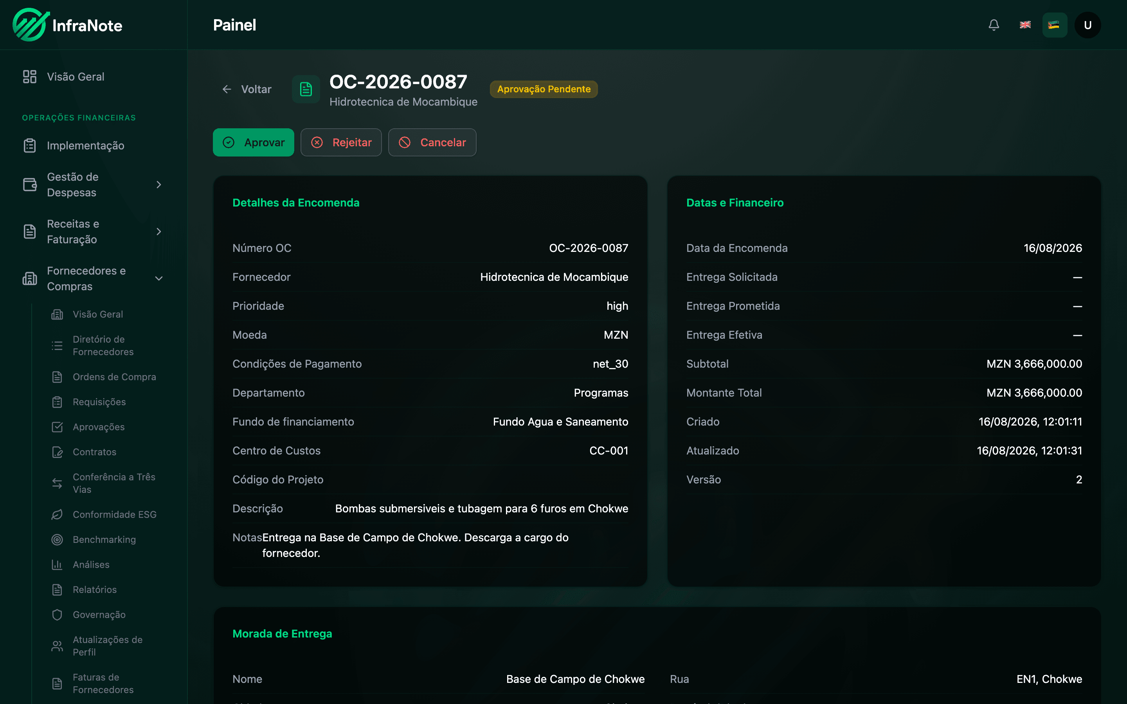Viewport: 1127px width, 704px height.
Task: Reject the order with Rejeitar
Action: pos(341,142)
